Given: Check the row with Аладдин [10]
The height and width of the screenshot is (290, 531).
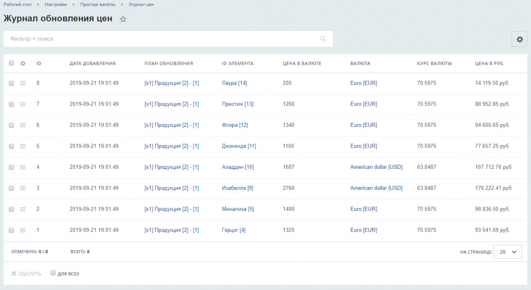Looking at the screenshot, I should [11, 167].
